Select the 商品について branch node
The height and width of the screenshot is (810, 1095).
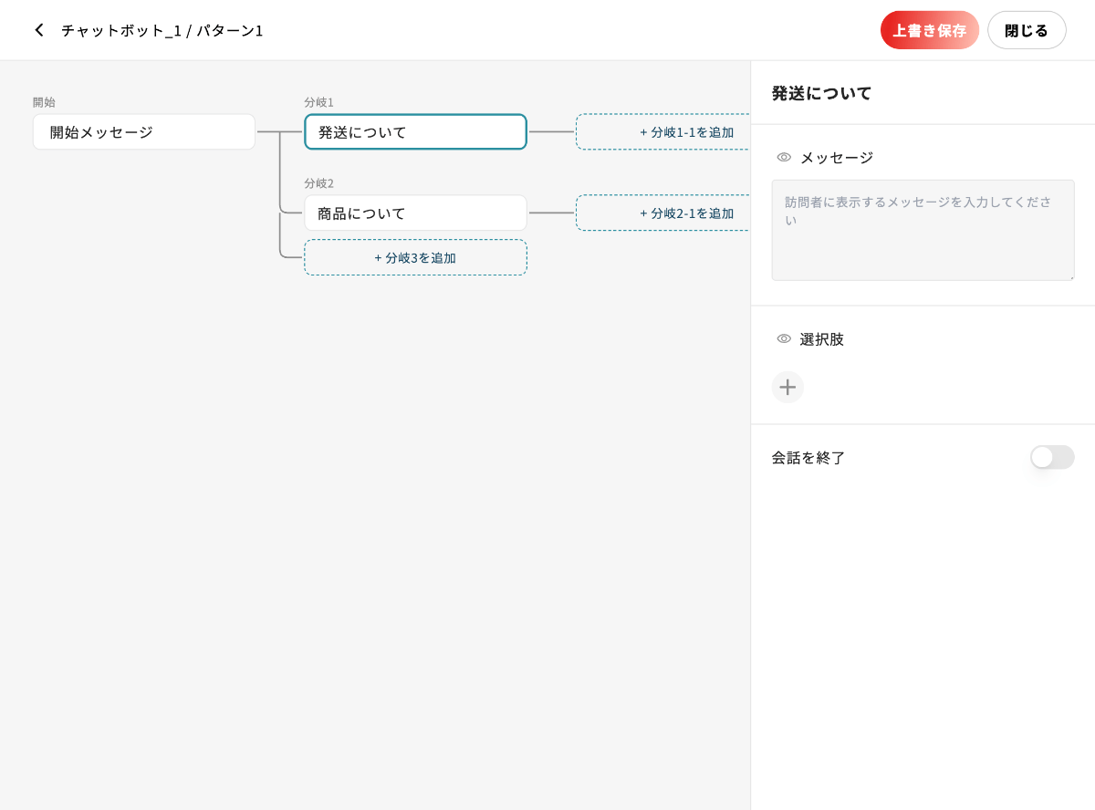pyautogui.click(x=415, y=213)
